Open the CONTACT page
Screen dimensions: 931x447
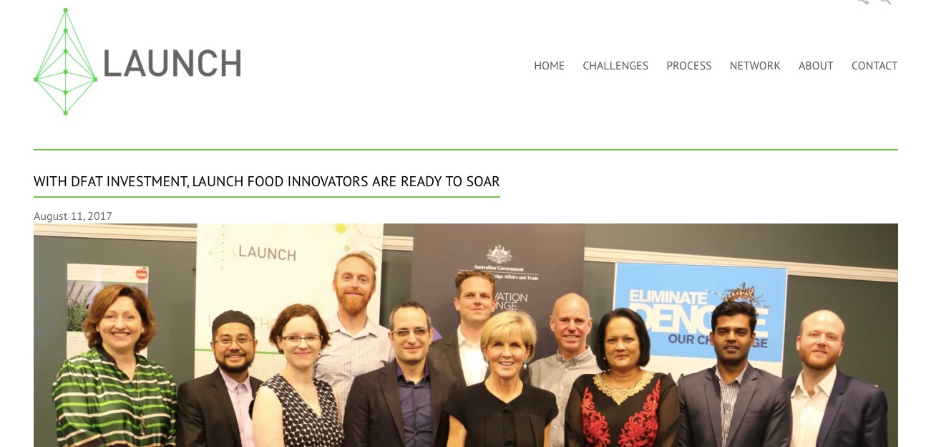(874, 66)
